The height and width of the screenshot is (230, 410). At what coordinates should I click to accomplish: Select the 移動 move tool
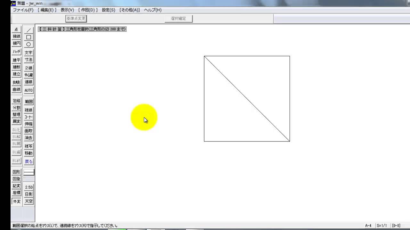[29, 153]
